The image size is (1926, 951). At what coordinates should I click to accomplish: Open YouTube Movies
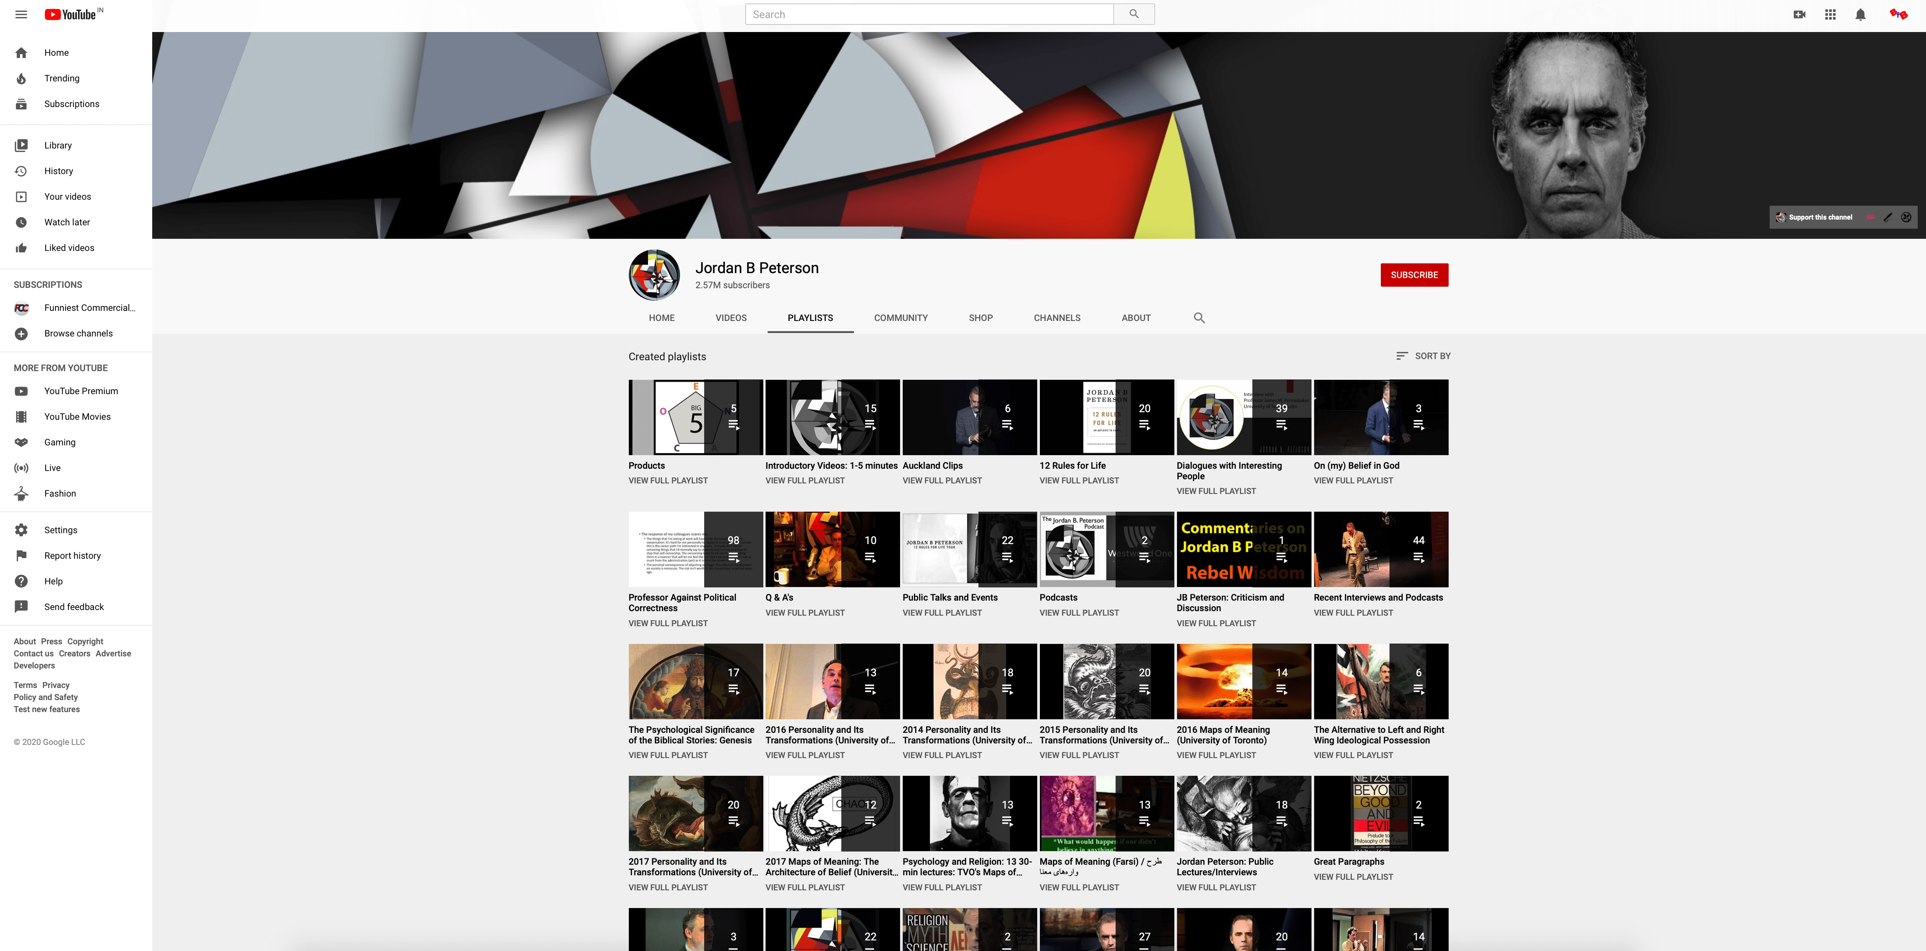[76, 416]
